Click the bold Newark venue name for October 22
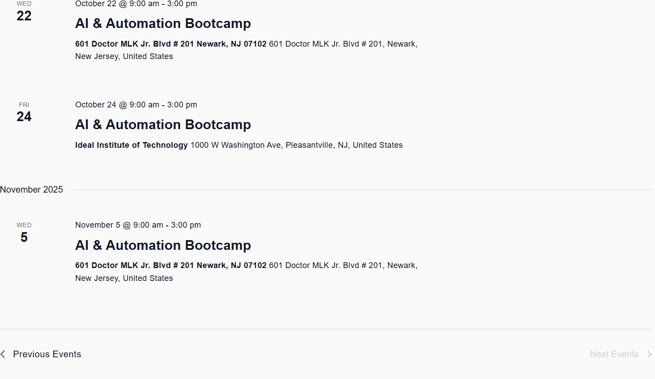Viewport: 655px width, 379px height. click(x=171, y=44)
